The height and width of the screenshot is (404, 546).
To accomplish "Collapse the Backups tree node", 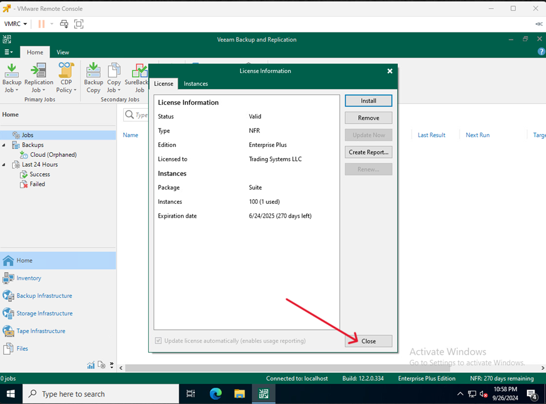I will tap(4, 145).
